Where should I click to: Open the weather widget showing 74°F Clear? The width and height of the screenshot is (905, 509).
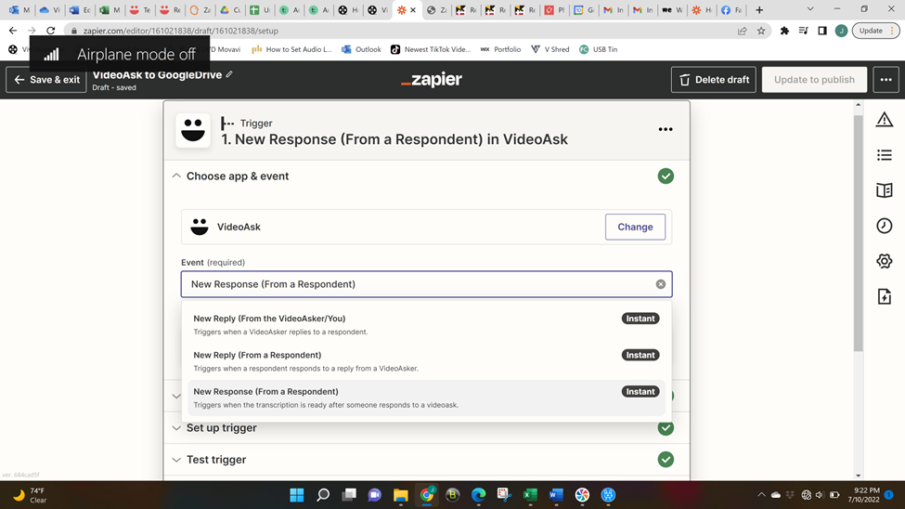29,495
